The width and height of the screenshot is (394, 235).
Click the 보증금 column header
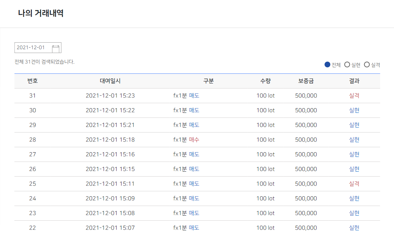(x=306, y=81)
